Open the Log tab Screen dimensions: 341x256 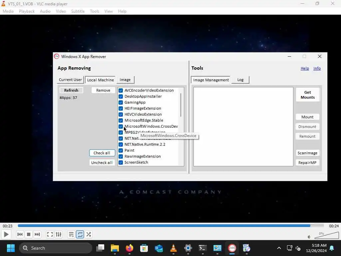point(240,80)
